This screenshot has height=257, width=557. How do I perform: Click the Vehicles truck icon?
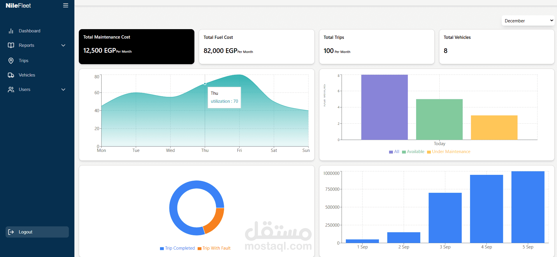[x=11, y=75]
